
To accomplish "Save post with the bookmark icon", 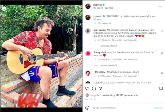I will [x=161, y=89].
